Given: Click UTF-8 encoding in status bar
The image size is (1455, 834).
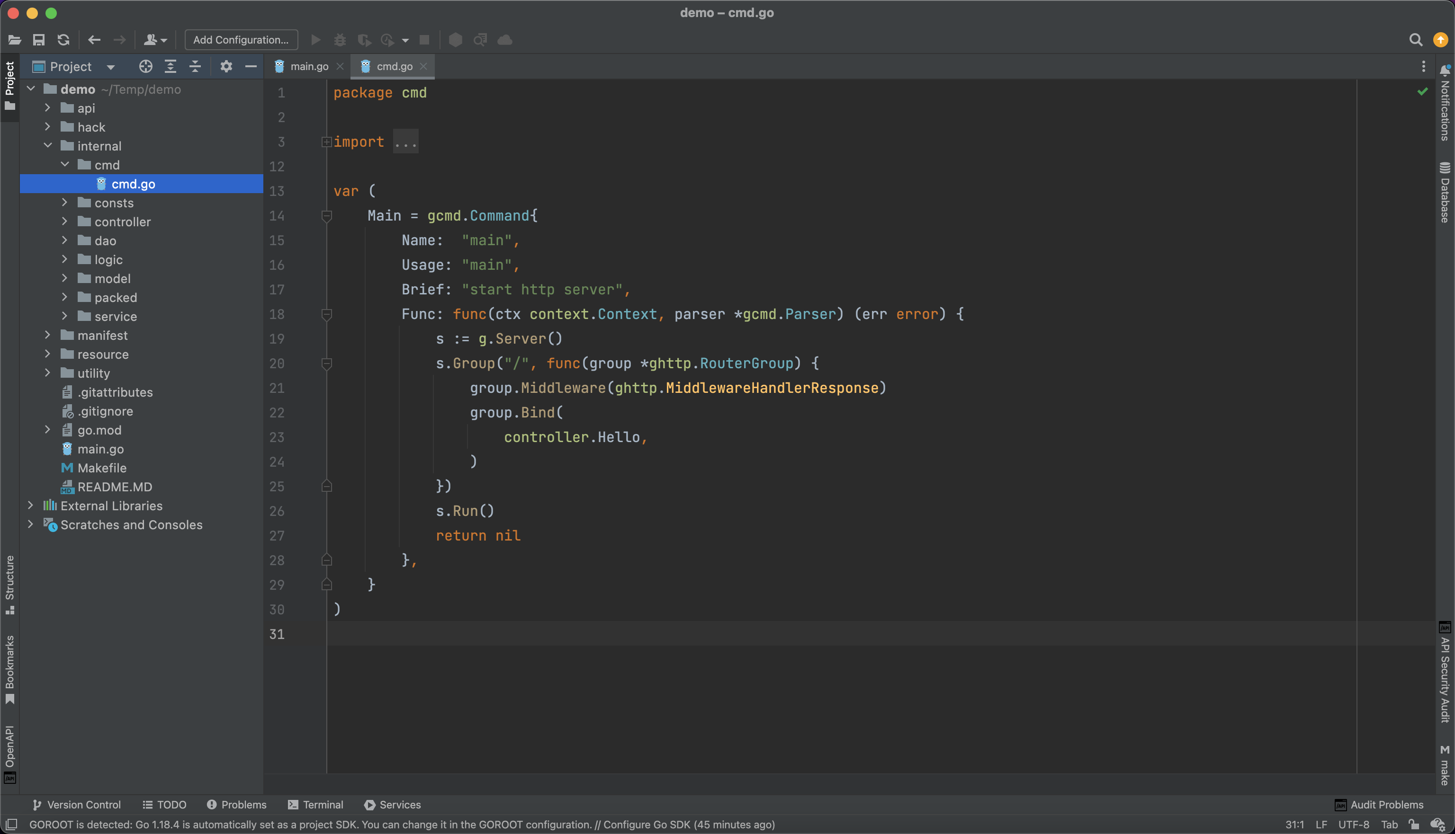Looking at the screenshot, I should pos(1353,825).
